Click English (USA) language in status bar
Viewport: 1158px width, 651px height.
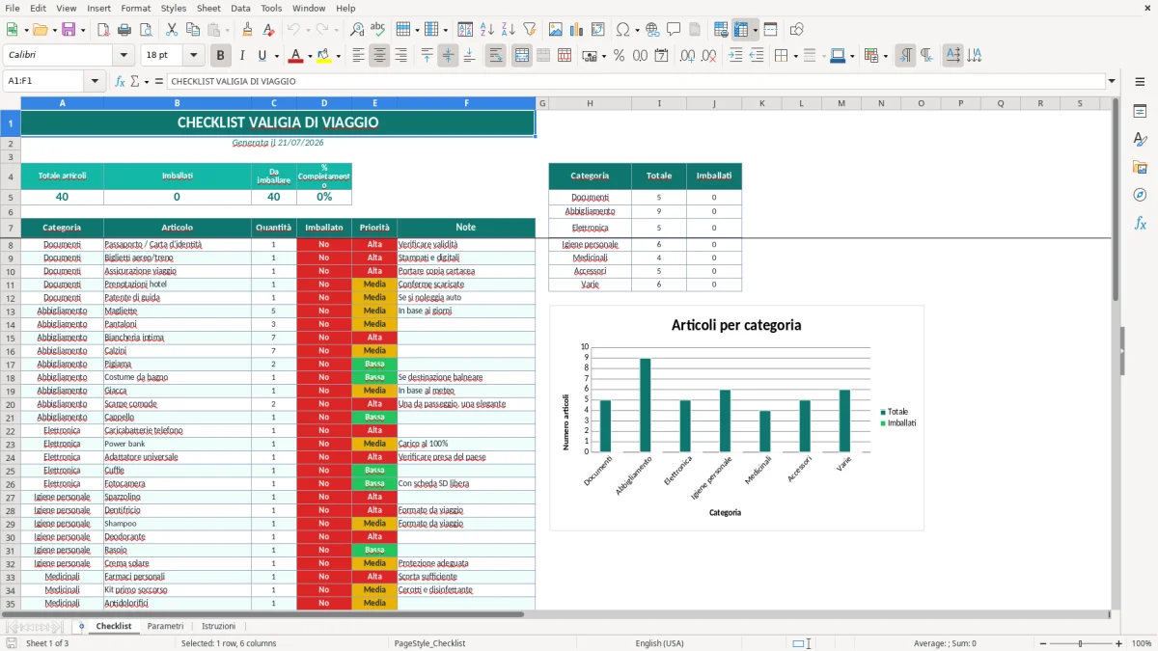(659, 643)
